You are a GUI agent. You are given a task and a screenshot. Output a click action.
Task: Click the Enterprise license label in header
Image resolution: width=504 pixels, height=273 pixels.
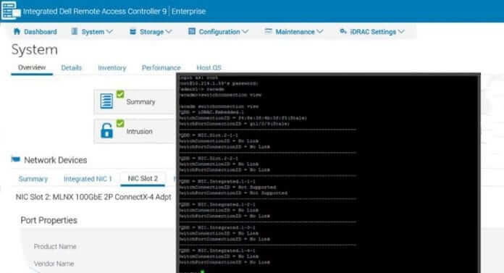[188, 12]
